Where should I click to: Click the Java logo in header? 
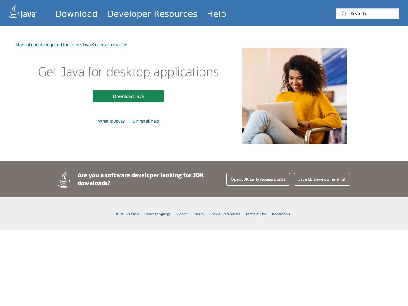(23, 12)
